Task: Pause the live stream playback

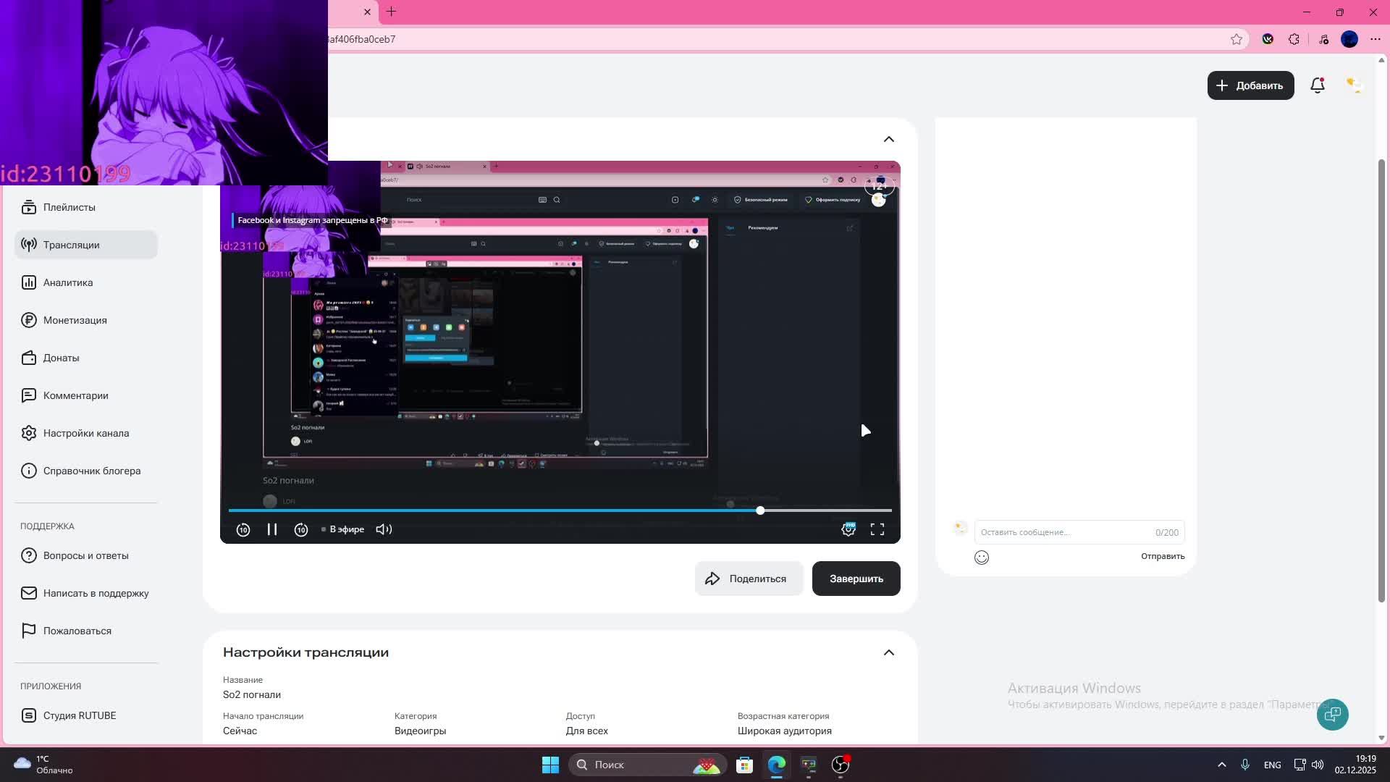Action: [x=272, y=529]
